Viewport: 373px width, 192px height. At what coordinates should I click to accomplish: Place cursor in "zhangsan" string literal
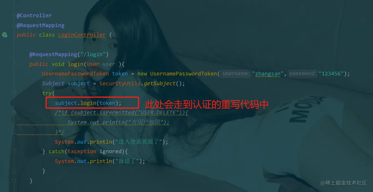coord(268,74)
